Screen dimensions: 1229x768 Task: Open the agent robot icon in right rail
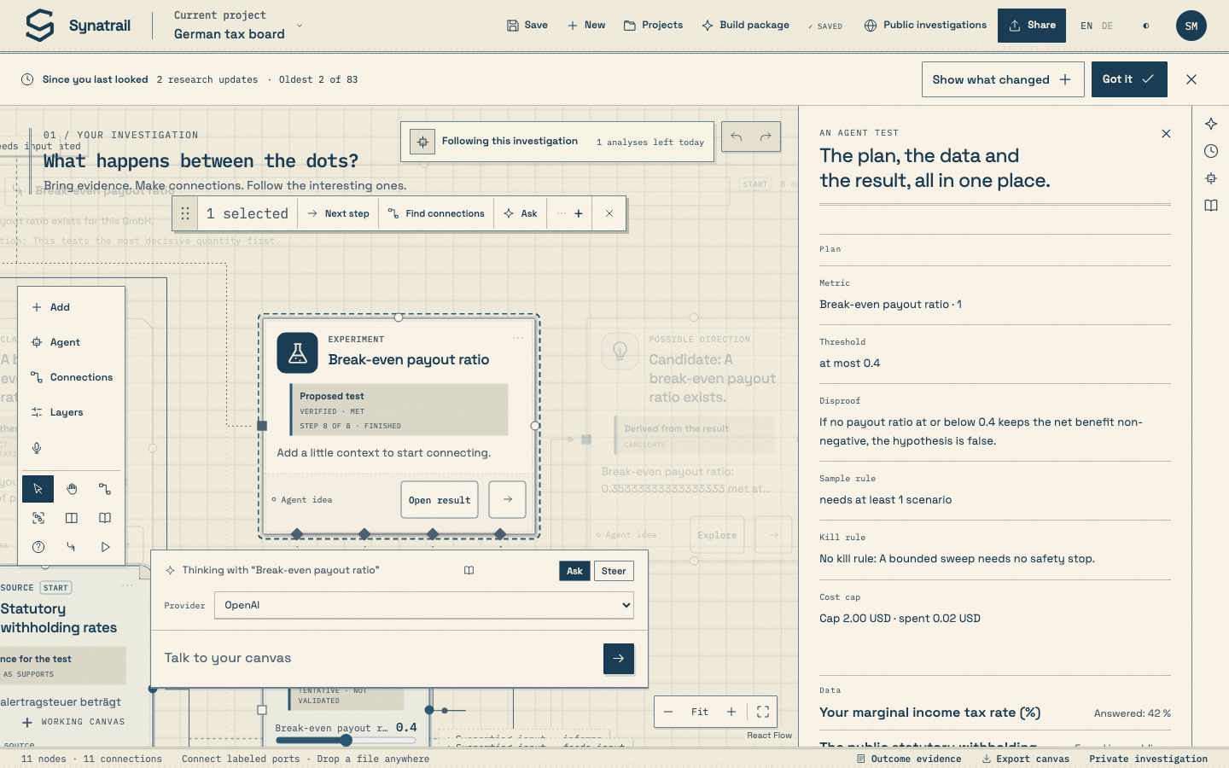(1211, 178)
